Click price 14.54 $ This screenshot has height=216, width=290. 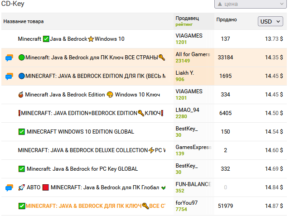click(x=274, y=132)
